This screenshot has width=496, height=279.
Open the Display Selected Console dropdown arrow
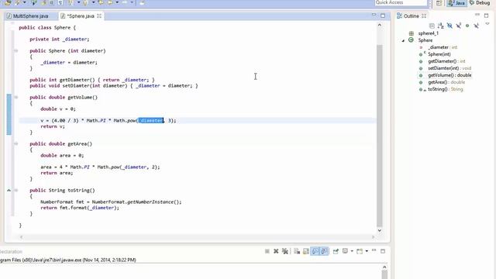(352, 251)
